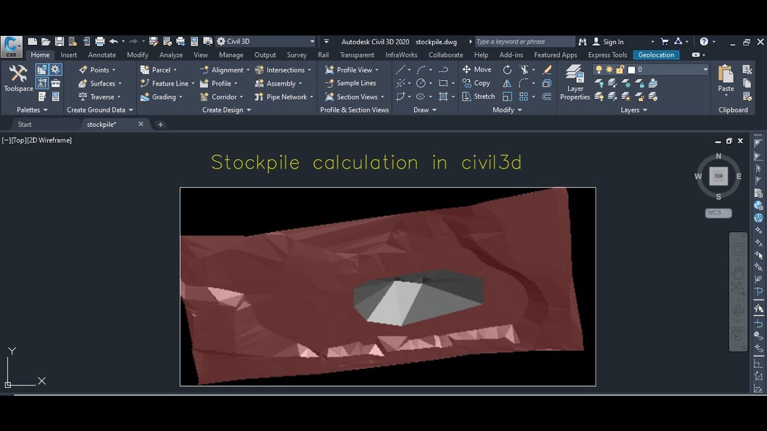Select the Hatch tool icon
The height and width of the screenshot is (431, 767).
point(443,96)
